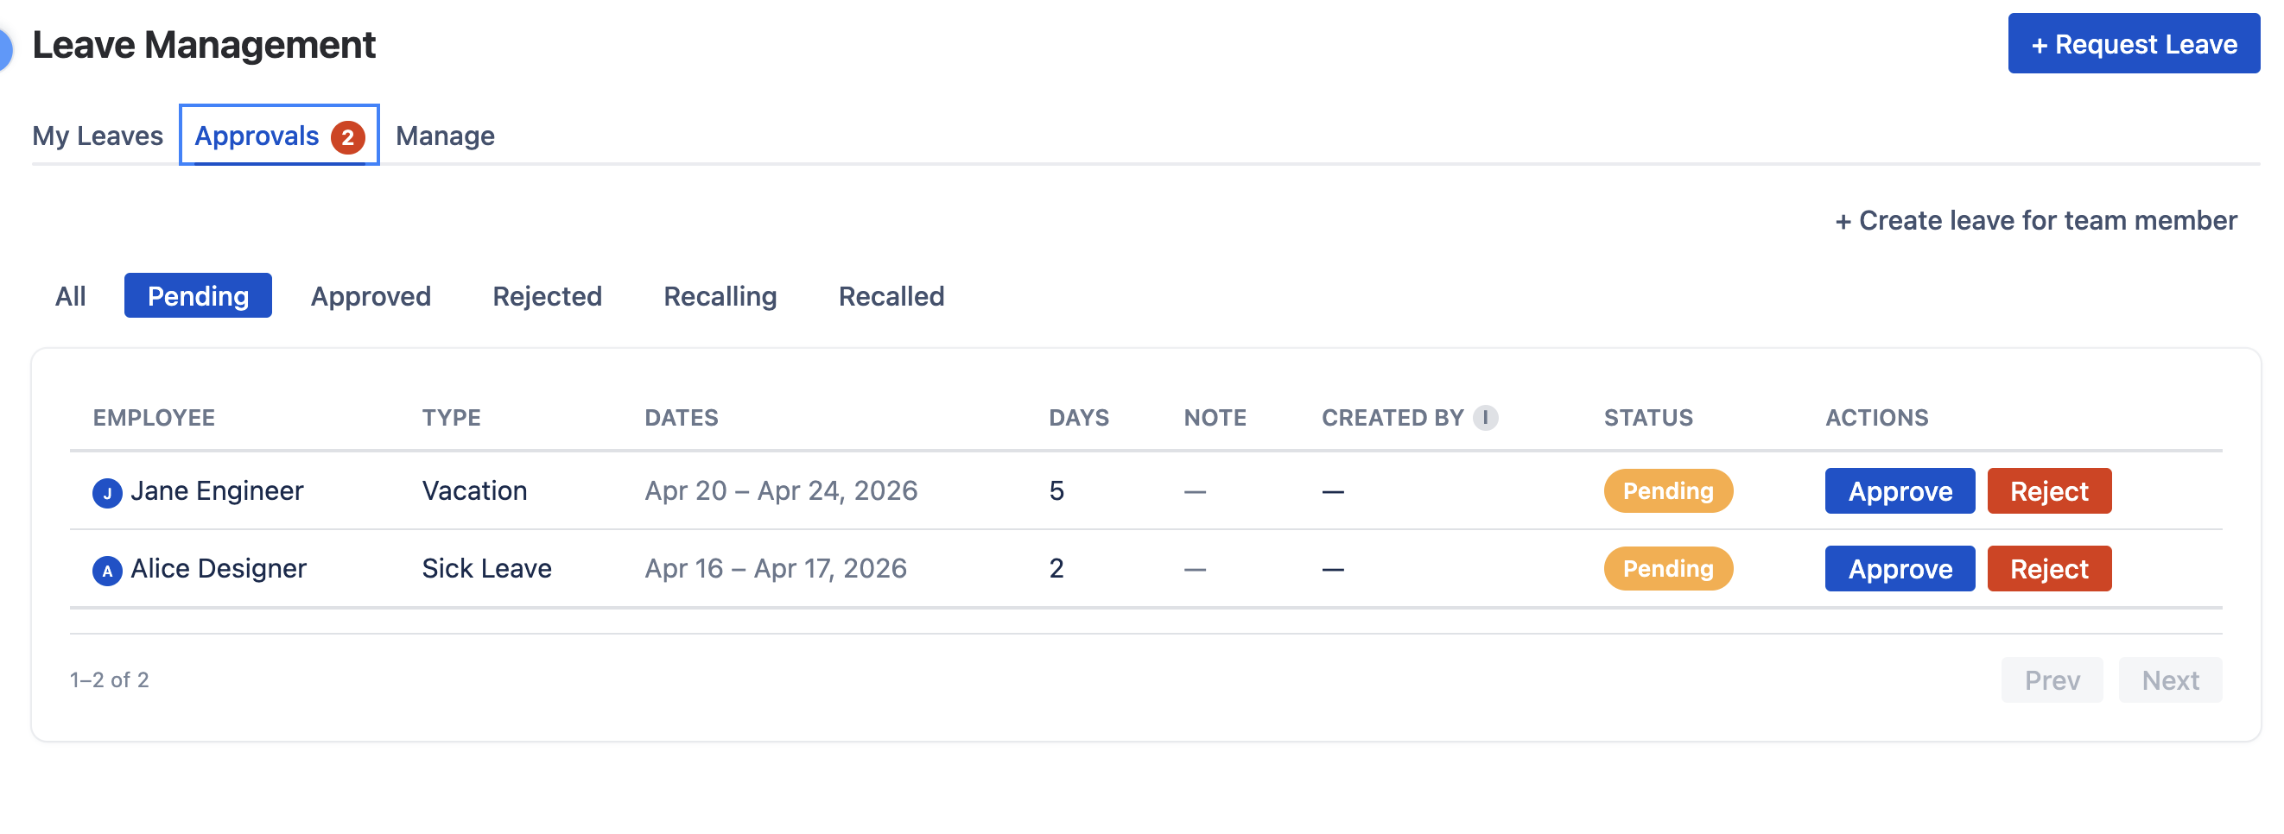This screenshot has width=2284, height=834.
Task: Reject Alice Designer's sick leave
Action: (2049, 568)
